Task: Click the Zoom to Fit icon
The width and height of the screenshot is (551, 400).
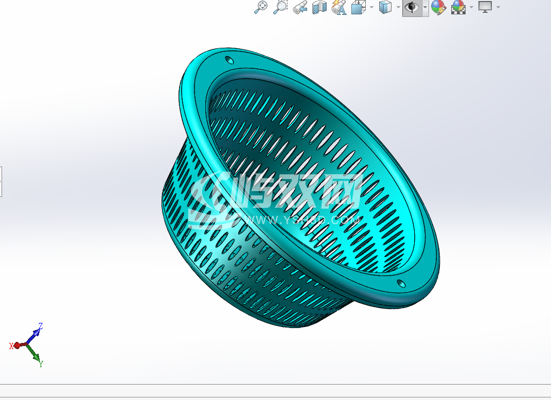Action: point(261,7)
